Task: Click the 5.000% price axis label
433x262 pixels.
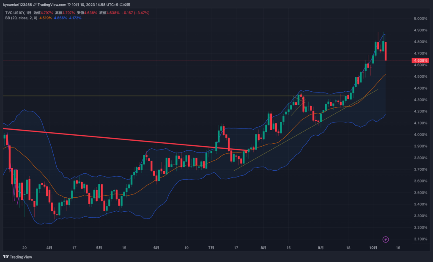Action: (x=421, y=19)
